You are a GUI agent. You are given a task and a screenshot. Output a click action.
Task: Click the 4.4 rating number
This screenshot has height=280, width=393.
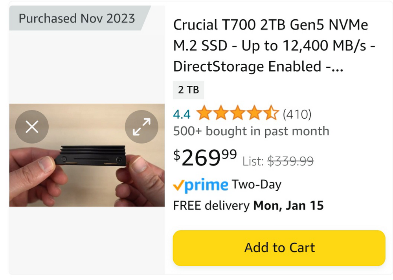click(x=182, y=114)
